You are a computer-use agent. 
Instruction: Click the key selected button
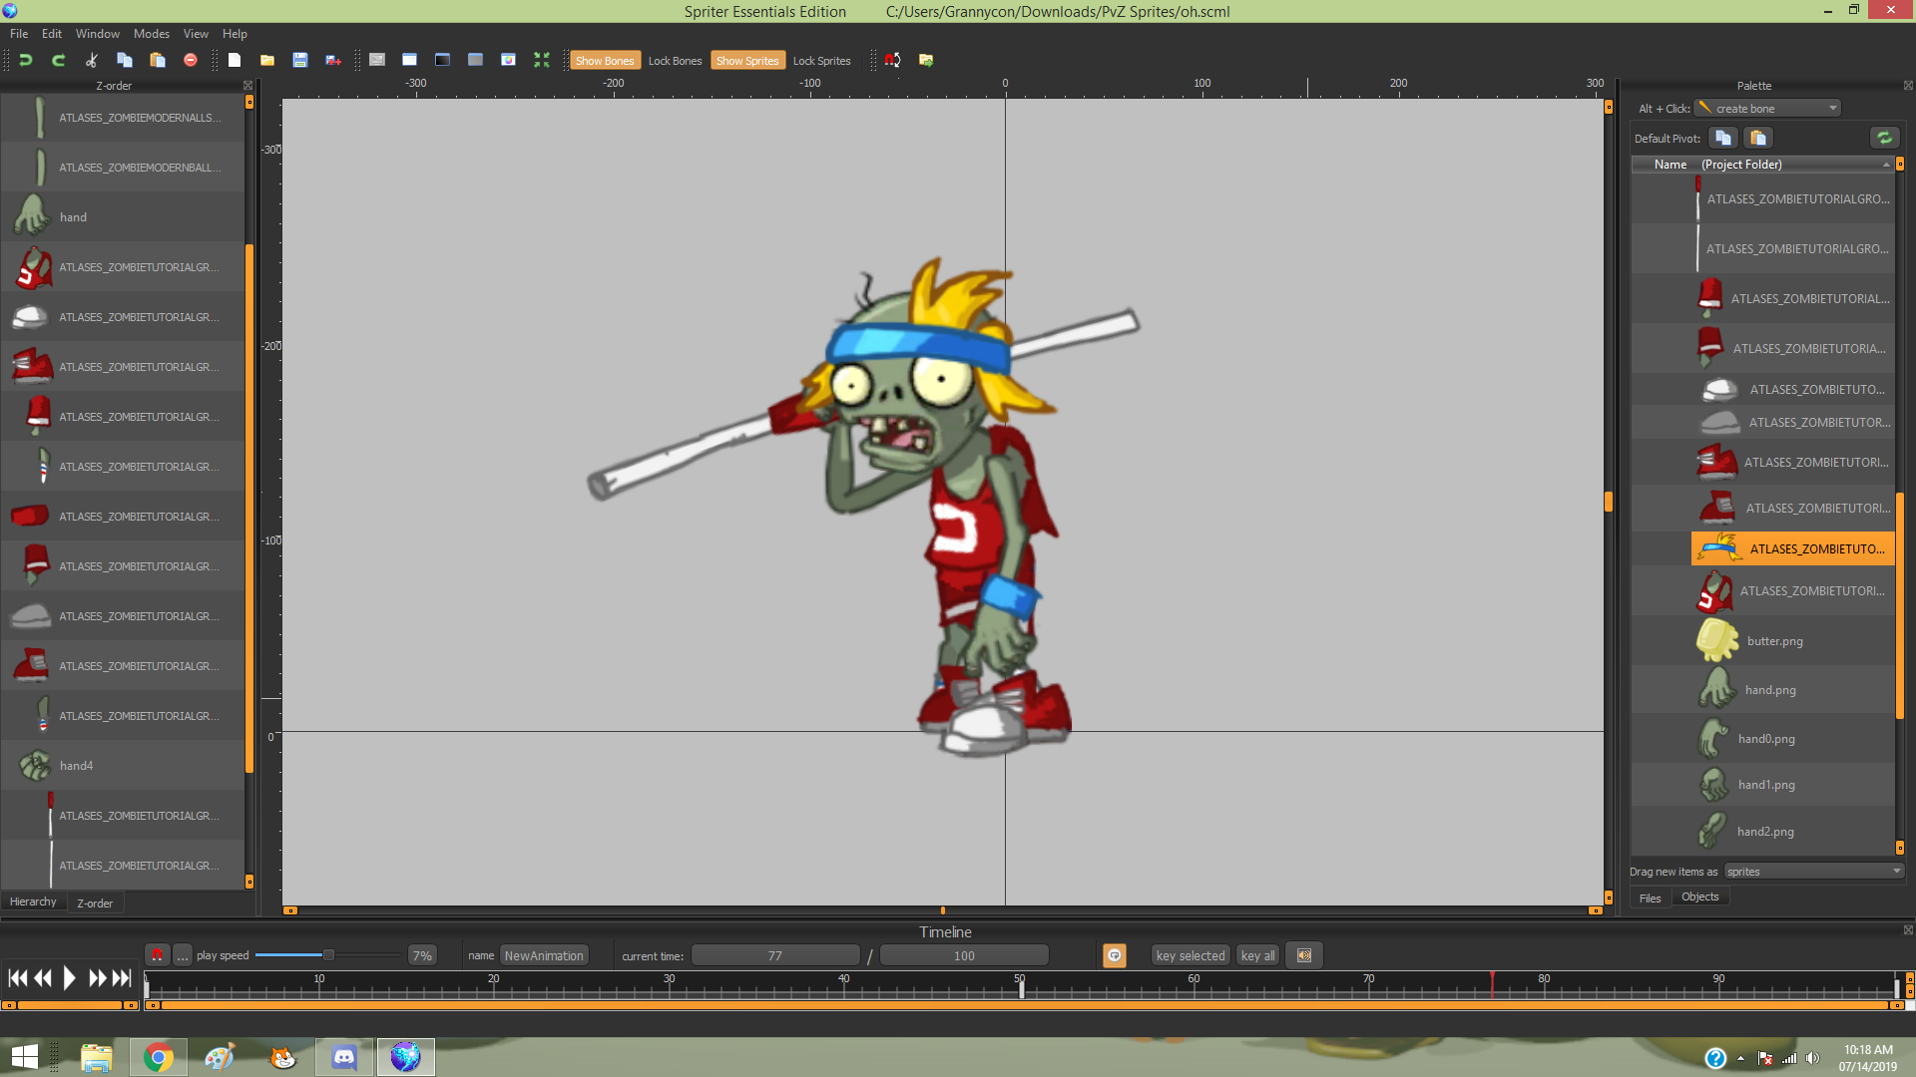pyautogui.click(x=1190, y=955)
